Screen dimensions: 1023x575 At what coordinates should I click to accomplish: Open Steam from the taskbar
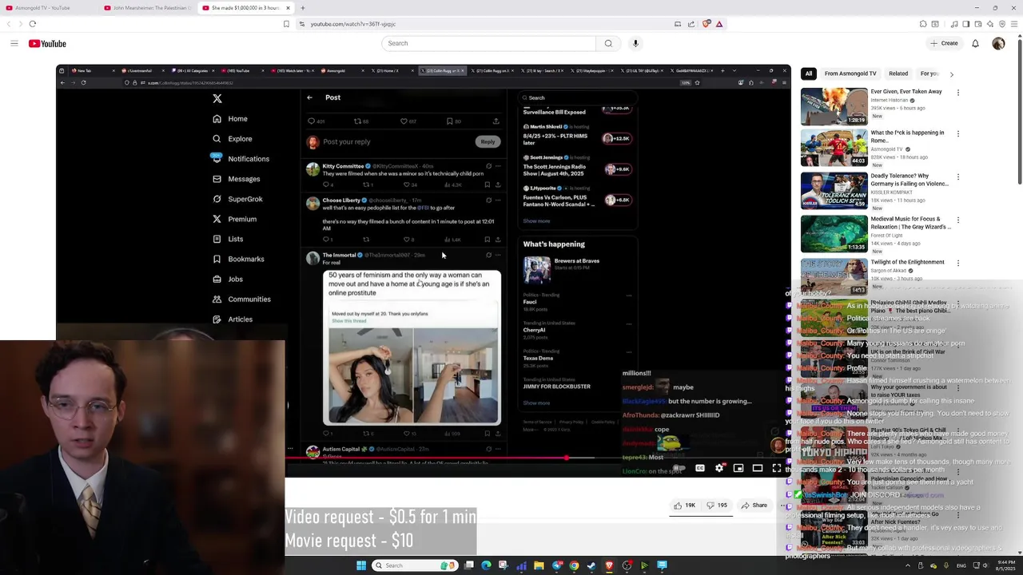click(591, 565)
